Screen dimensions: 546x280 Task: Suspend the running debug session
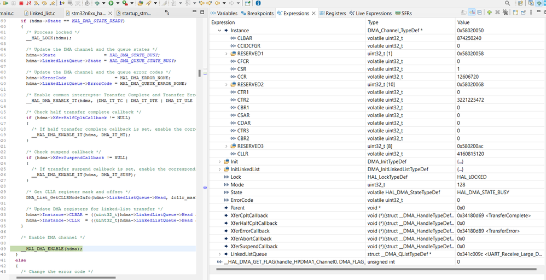14,3
